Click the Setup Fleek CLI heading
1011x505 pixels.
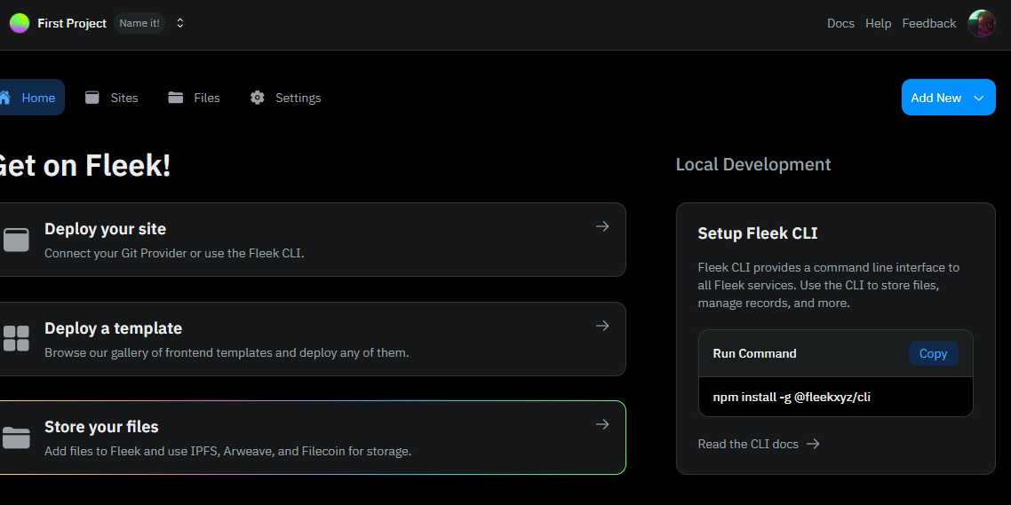(758, 233)
